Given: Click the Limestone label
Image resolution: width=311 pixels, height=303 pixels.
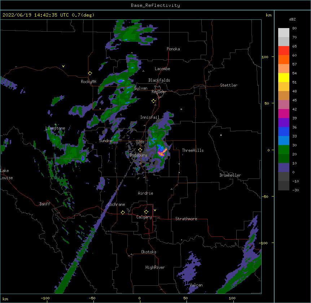Looking at the screenshot, I should pos(55,128).
